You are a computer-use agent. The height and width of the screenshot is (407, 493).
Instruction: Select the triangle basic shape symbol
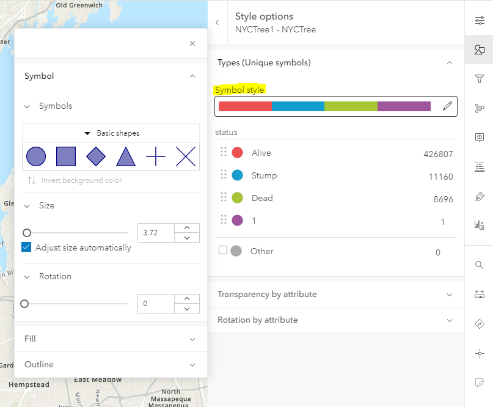click(x=125, y=157)
